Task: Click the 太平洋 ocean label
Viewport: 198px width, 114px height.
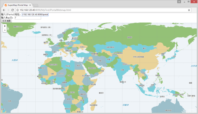Action: click(x=193, y=66)
